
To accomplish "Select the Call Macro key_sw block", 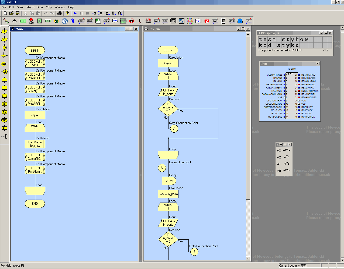I will (x=35, y=144).
